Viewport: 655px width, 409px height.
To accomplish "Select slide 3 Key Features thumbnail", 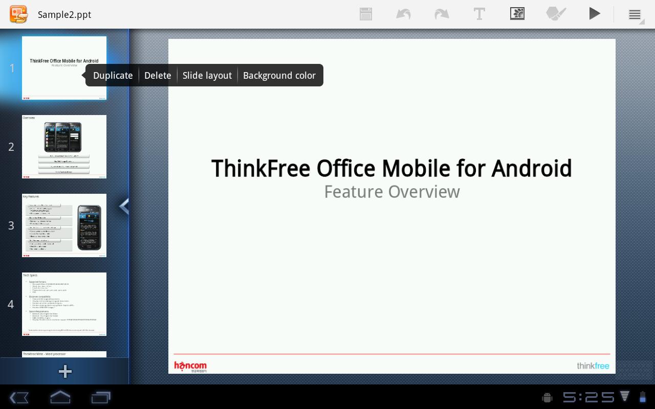I will 64,225.
